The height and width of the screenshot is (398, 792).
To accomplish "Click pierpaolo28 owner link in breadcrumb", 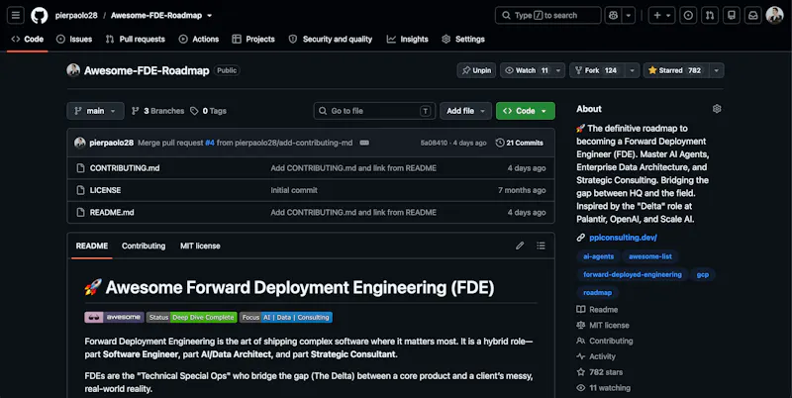I will tap(76, 15).
